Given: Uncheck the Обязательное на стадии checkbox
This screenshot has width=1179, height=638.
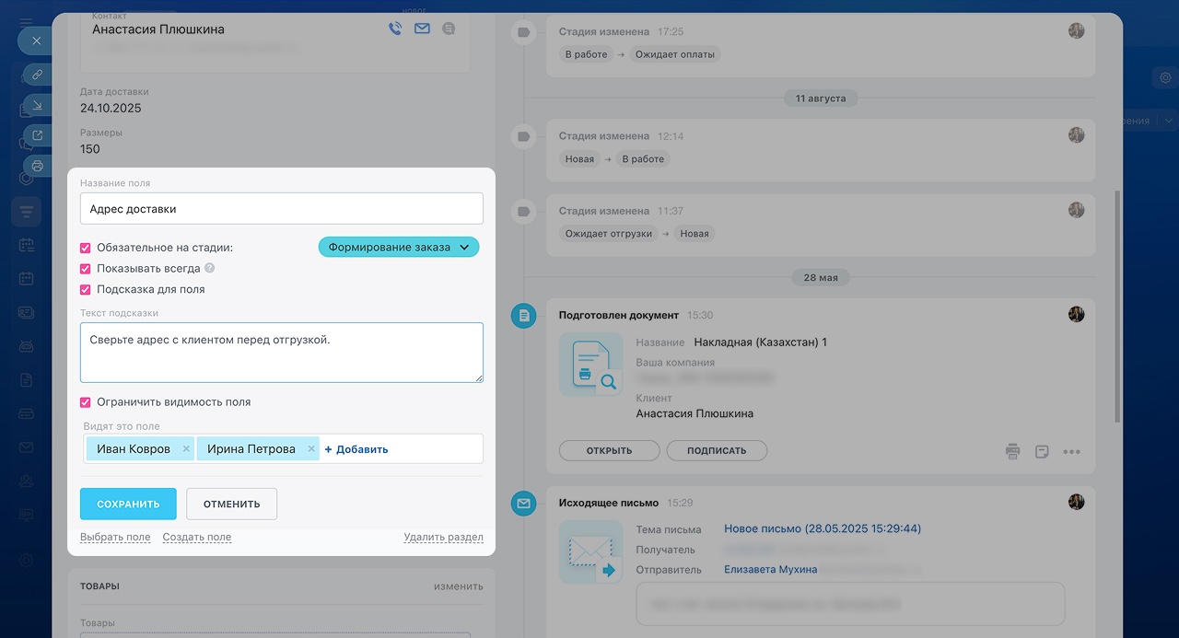Looking at the screenshot, I should click(86, 248).
